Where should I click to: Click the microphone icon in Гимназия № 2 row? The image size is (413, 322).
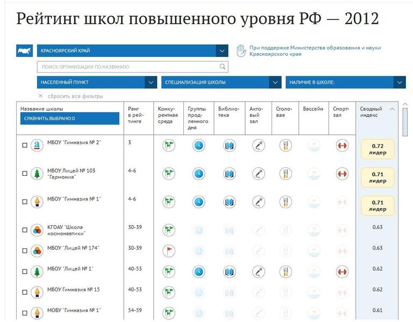[x=258, y=145]
